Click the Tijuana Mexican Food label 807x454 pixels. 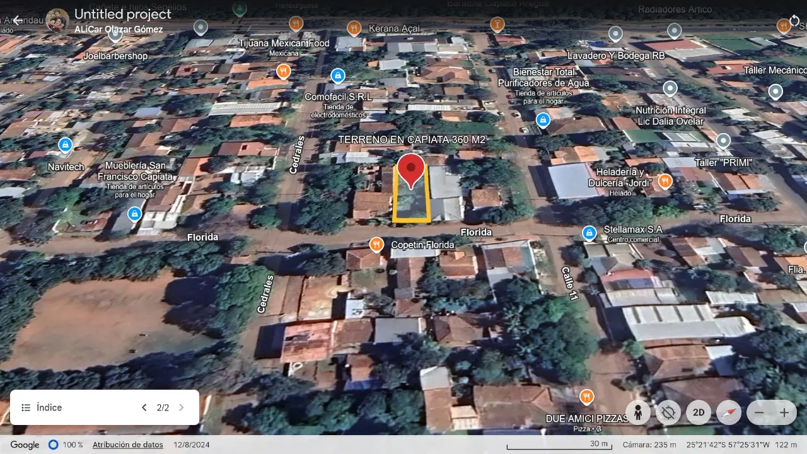tap(284, 43)
